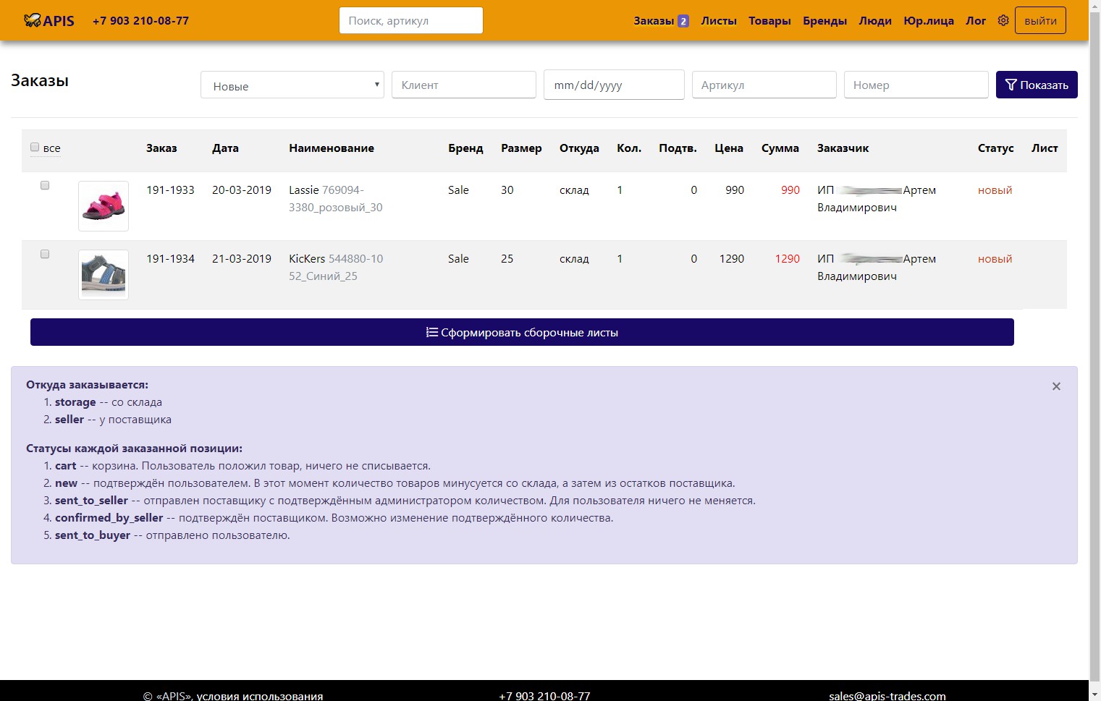Click size 30 in the Lassie row
Screen dimensions: 1101x701
coord(507,190)
